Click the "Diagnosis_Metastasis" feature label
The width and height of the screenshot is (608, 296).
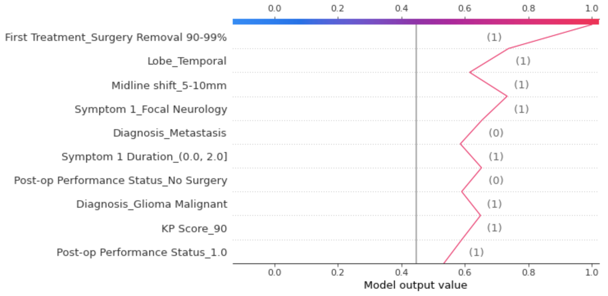(x=170, y=133)
